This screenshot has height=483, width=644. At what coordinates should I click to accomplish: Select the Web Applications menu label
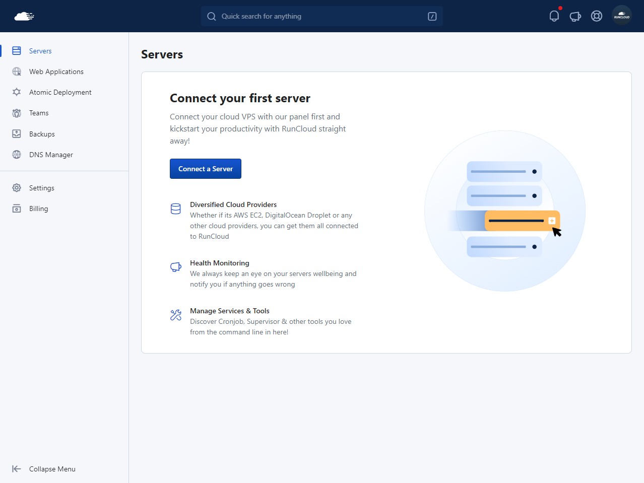tap(56, 72)
